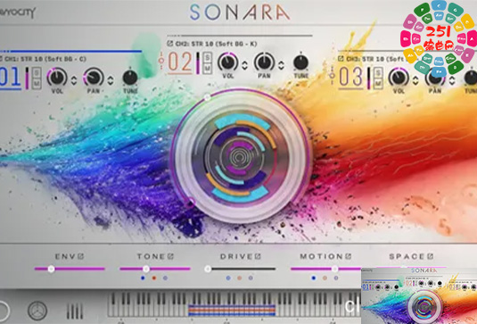Click the macro ring handle at top

[207, 97]
